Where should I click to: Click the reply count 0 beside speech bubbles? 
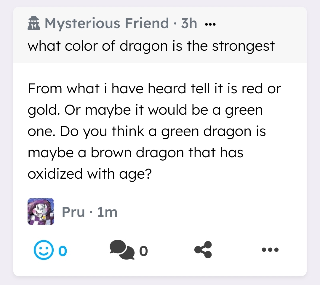(143, 251)
